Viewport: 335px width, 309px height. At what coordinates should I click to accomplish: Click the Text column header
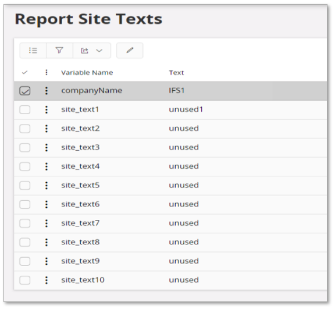pos(176,73)
